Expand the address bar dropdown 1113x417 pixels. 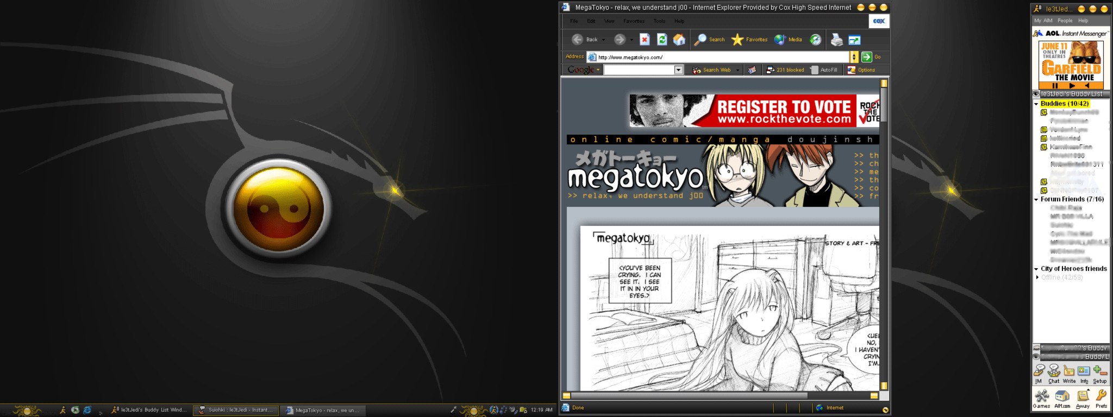click(854, 57)
